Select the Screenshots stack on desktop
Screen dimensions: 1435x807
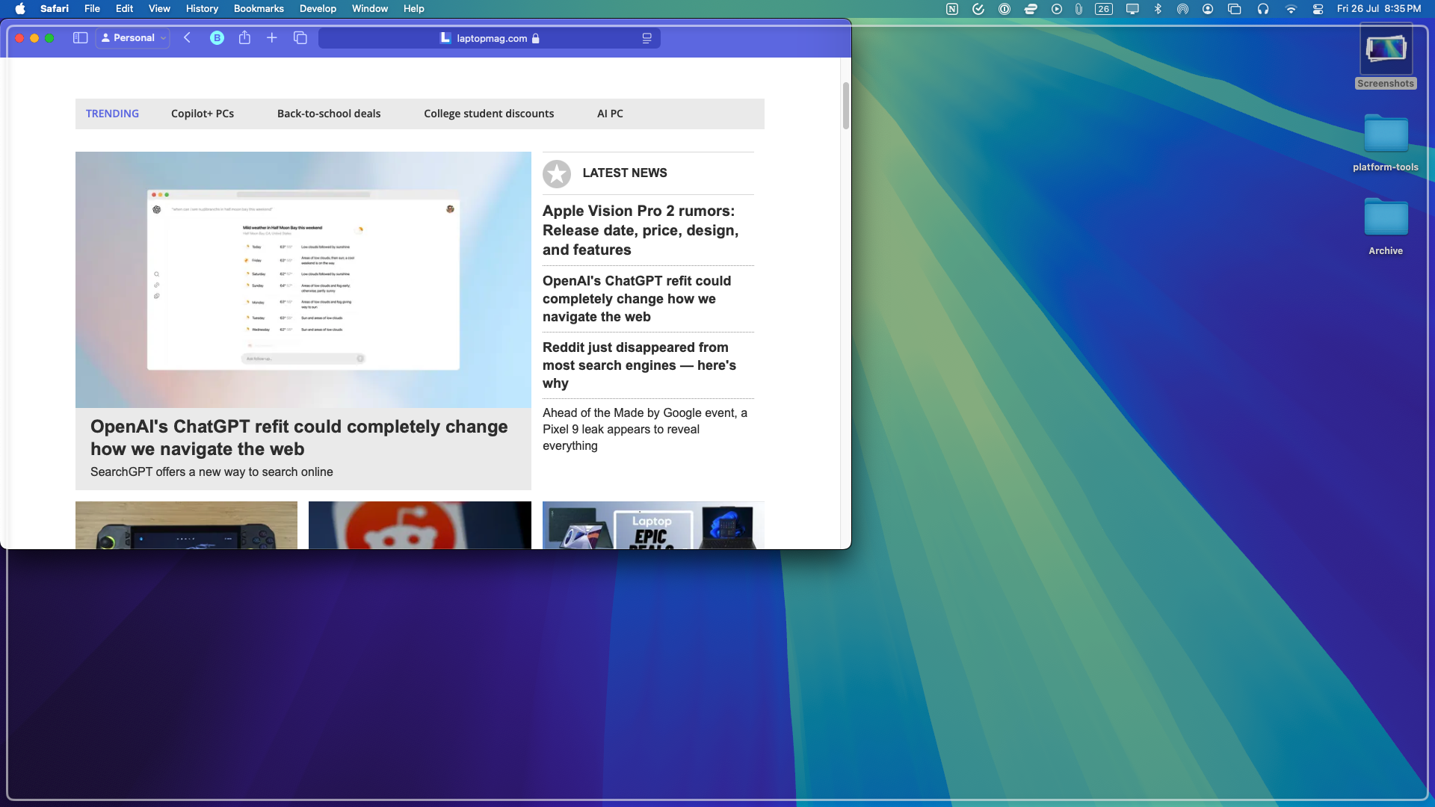[1386, 56]
